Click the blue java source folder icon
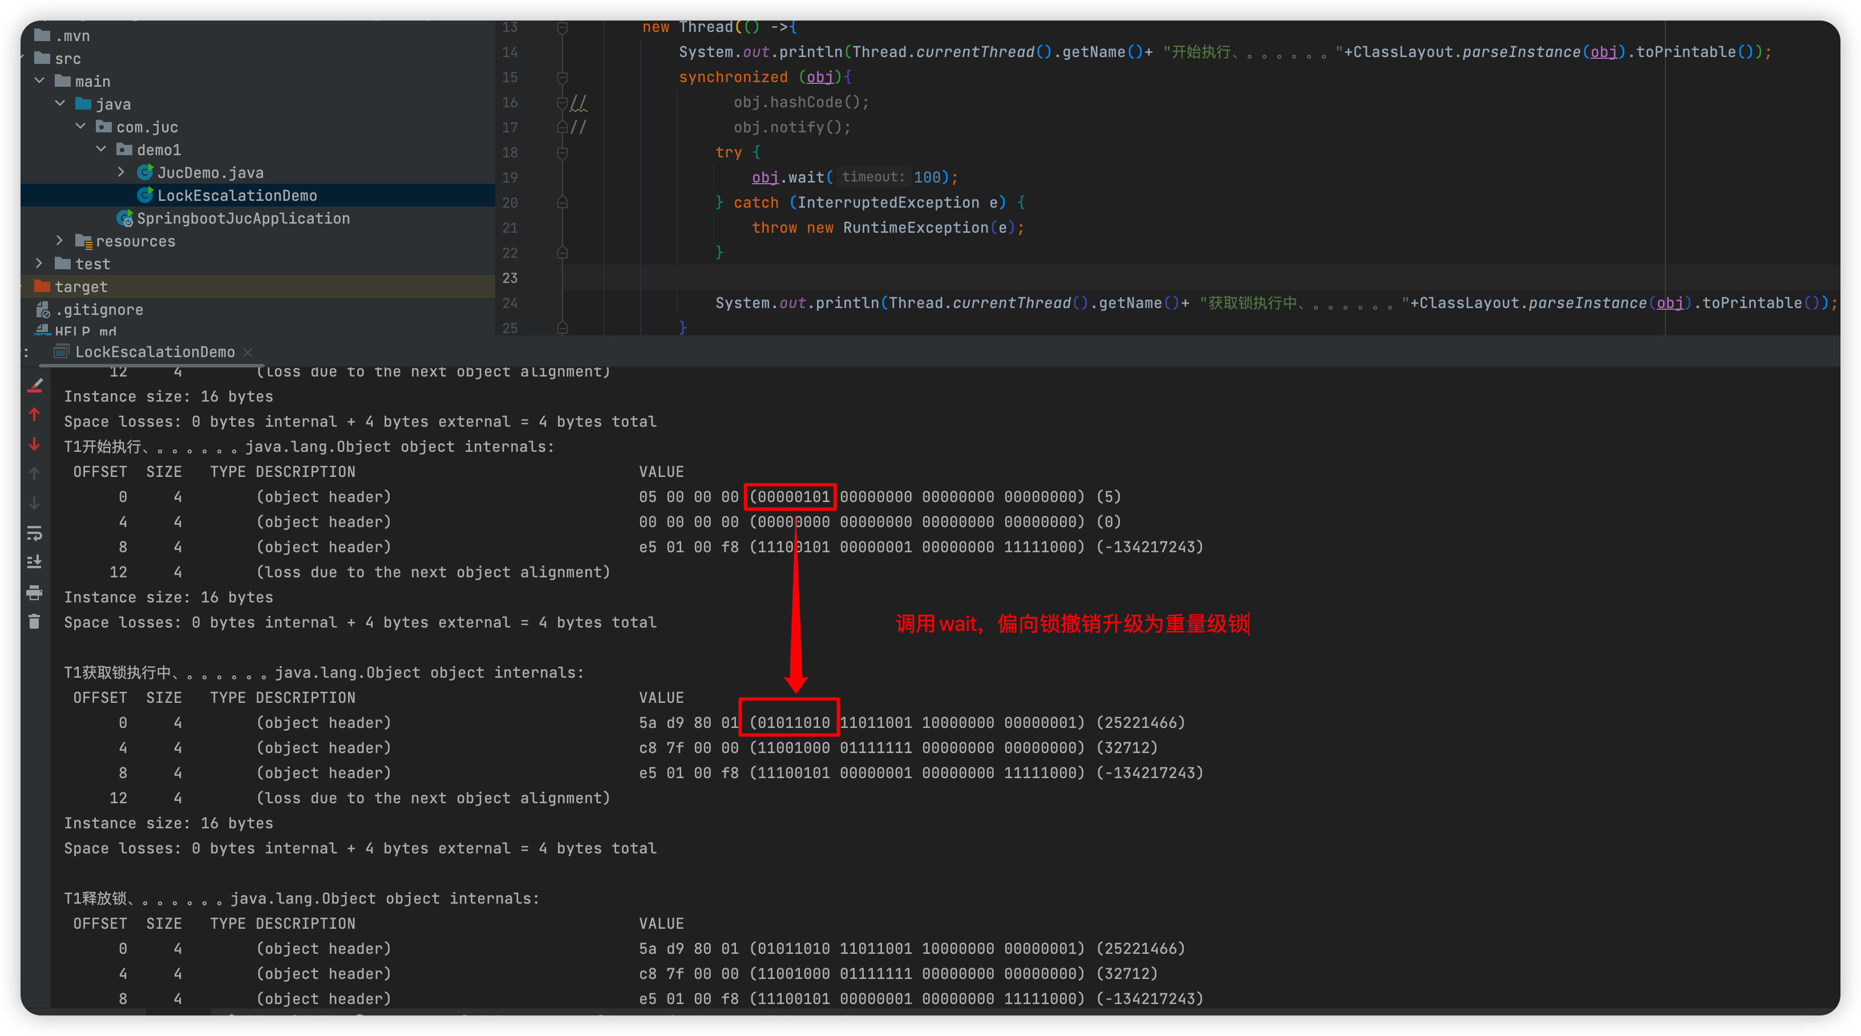Screen dimensions: 1861x1036 [84, 104]
